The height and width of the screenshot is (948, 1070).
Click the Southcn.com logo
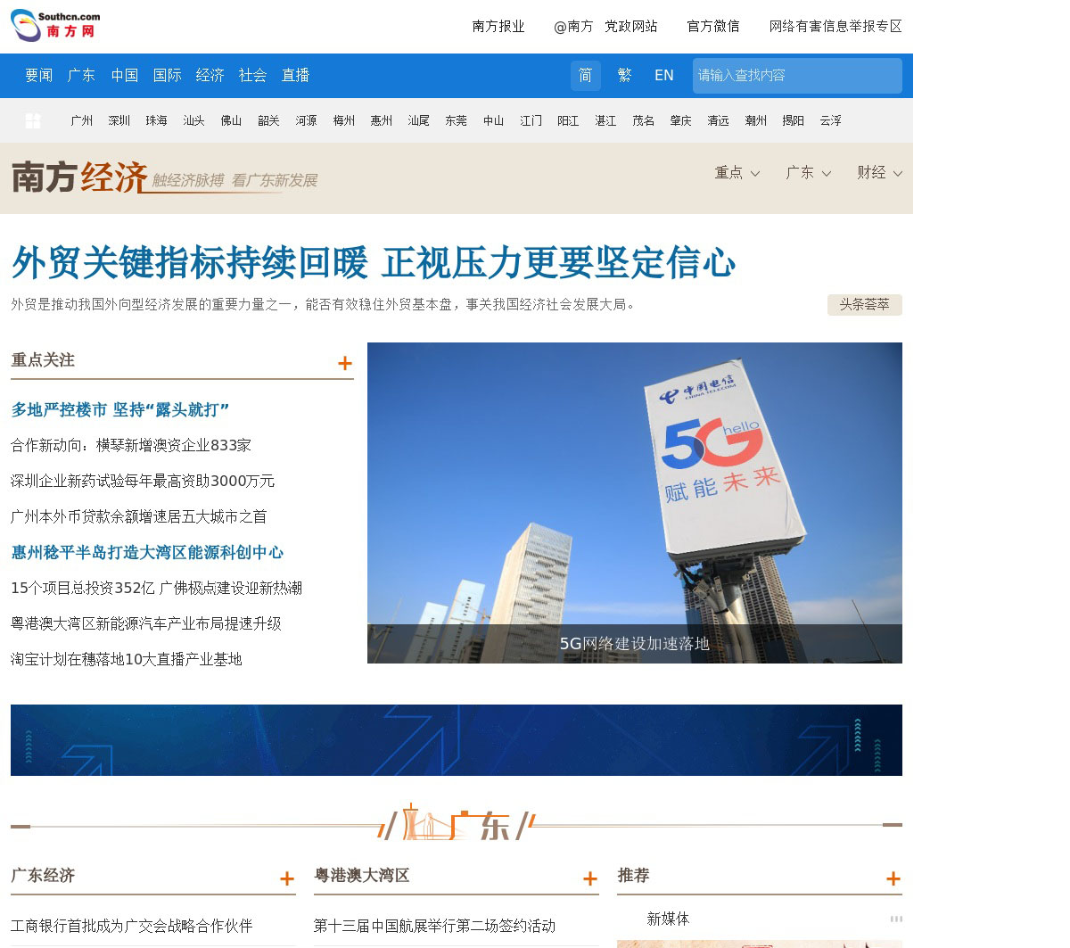[55, 26]
